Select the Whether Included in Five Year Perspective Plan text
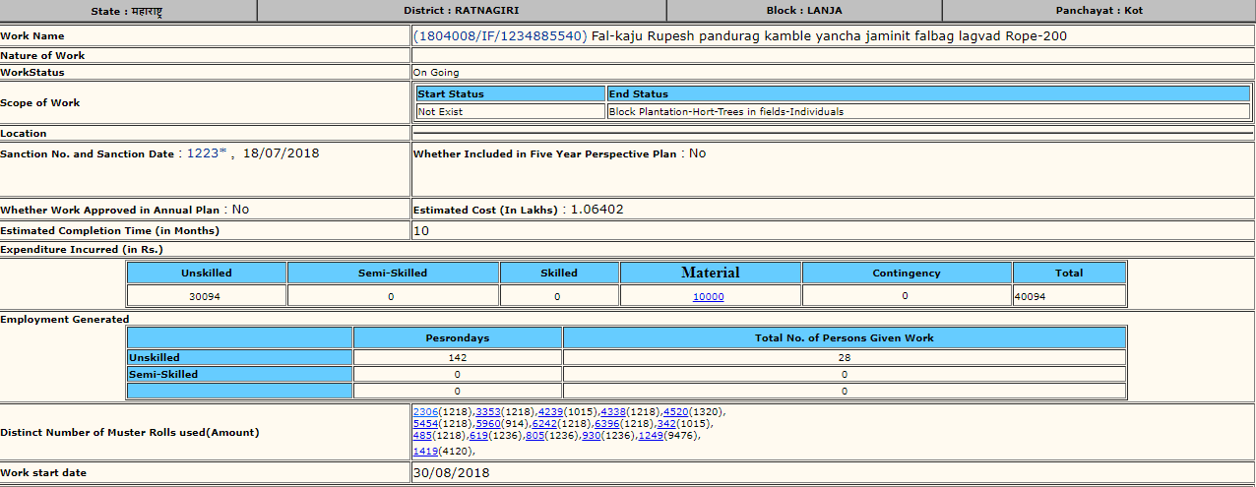 click(x=545, y=153)
